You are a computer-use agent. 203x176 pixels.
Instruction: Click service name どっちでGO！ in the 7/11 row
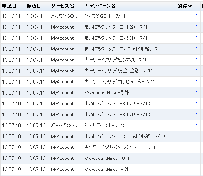point(64,16)
